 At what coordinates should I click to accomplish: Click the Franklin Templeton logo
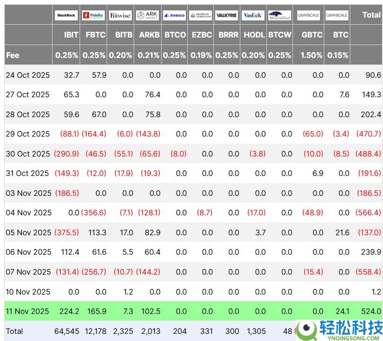201,15
